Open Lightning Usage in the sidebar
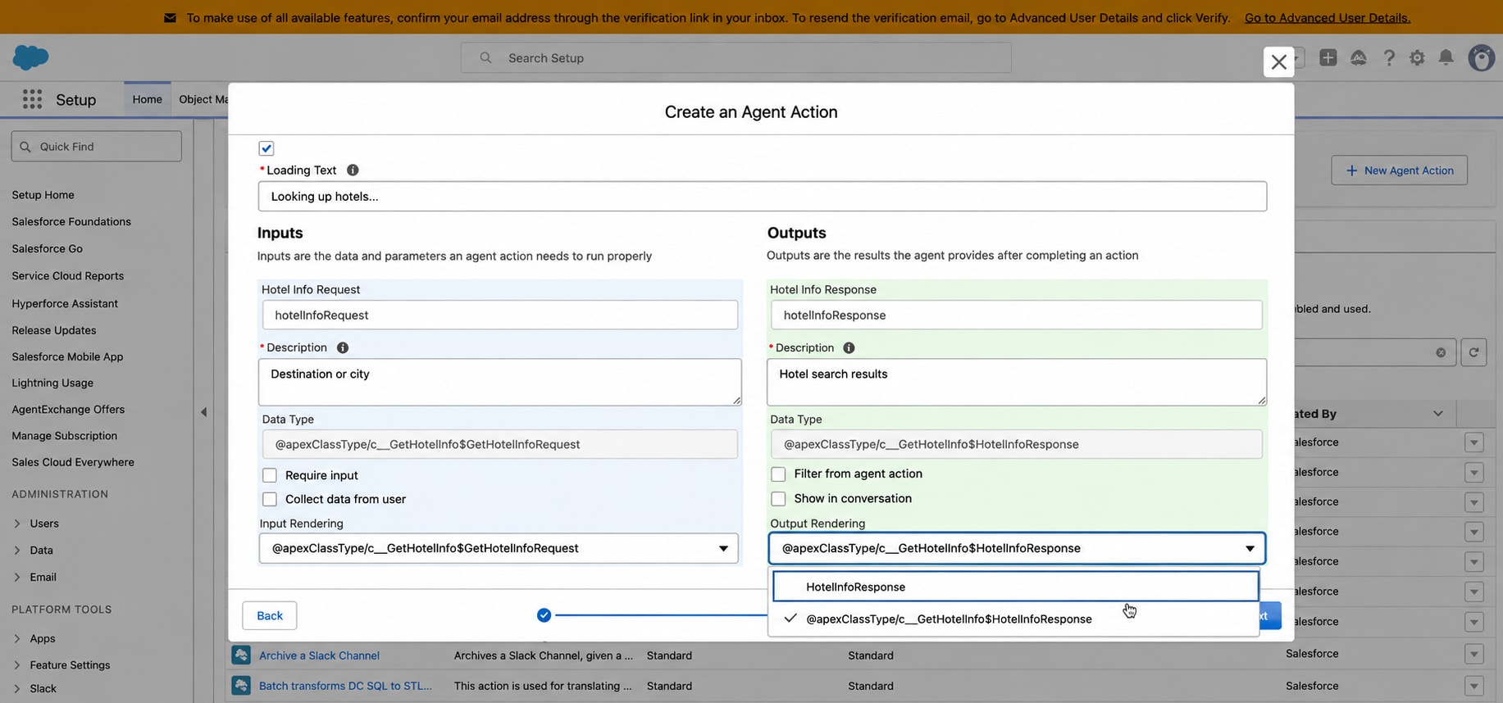This screenshot has width=1503, height=703. pyautogui.click(x=52, y=383)
